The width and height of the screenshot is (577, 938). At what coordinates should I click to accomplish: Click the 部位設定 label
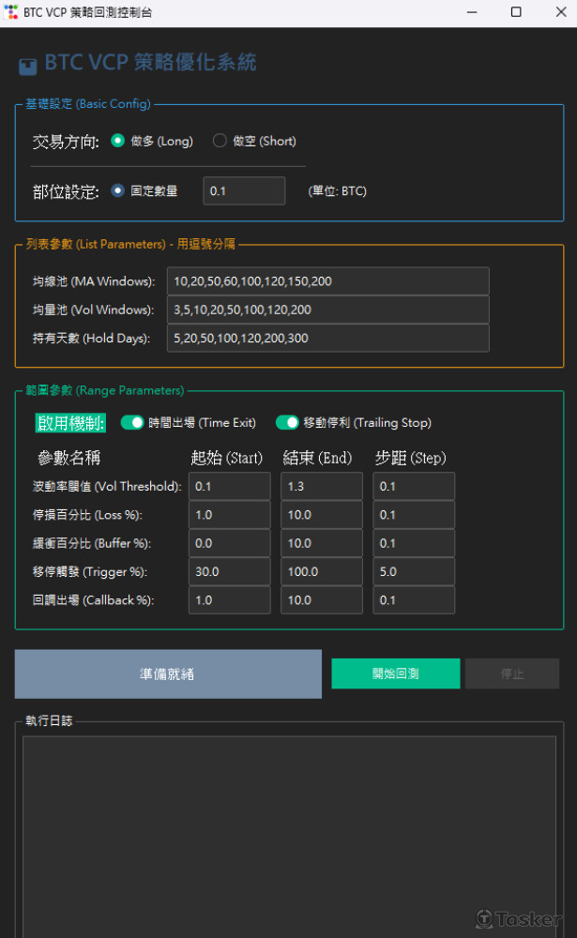(66, 191)
